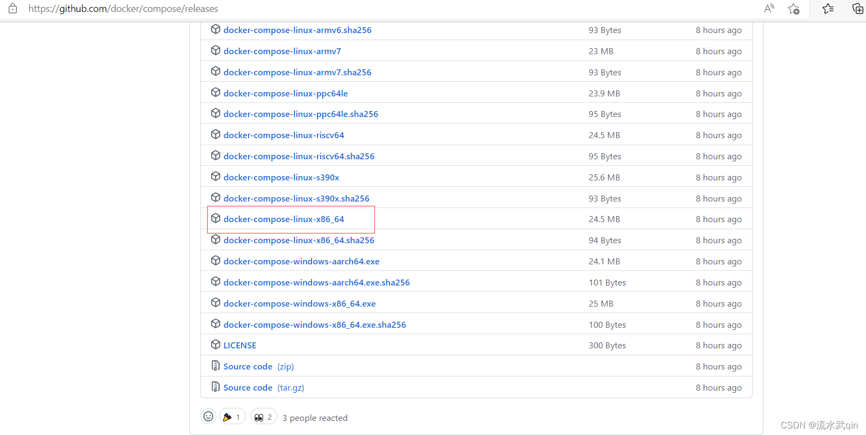Toggle the eyes reaction with count 2
866x435 pixels.
[264, 417]
